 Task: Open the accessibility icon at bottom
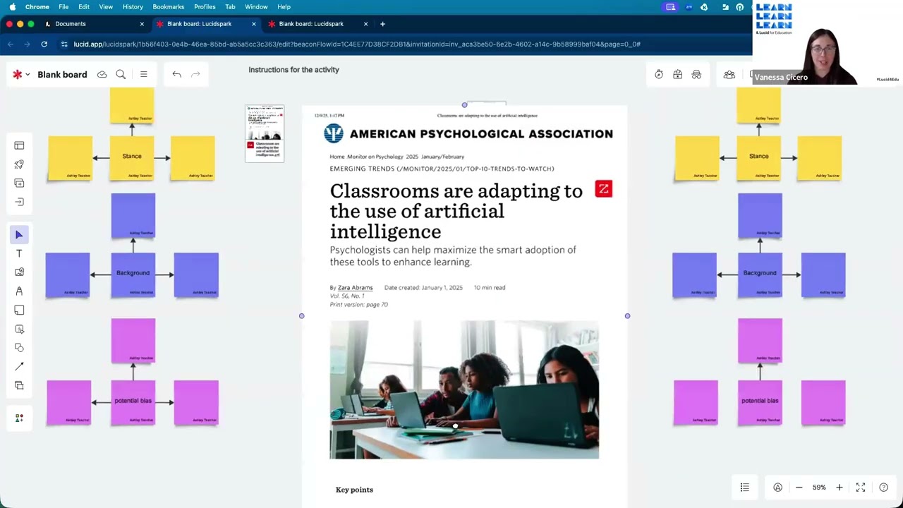tap(777, 488)
